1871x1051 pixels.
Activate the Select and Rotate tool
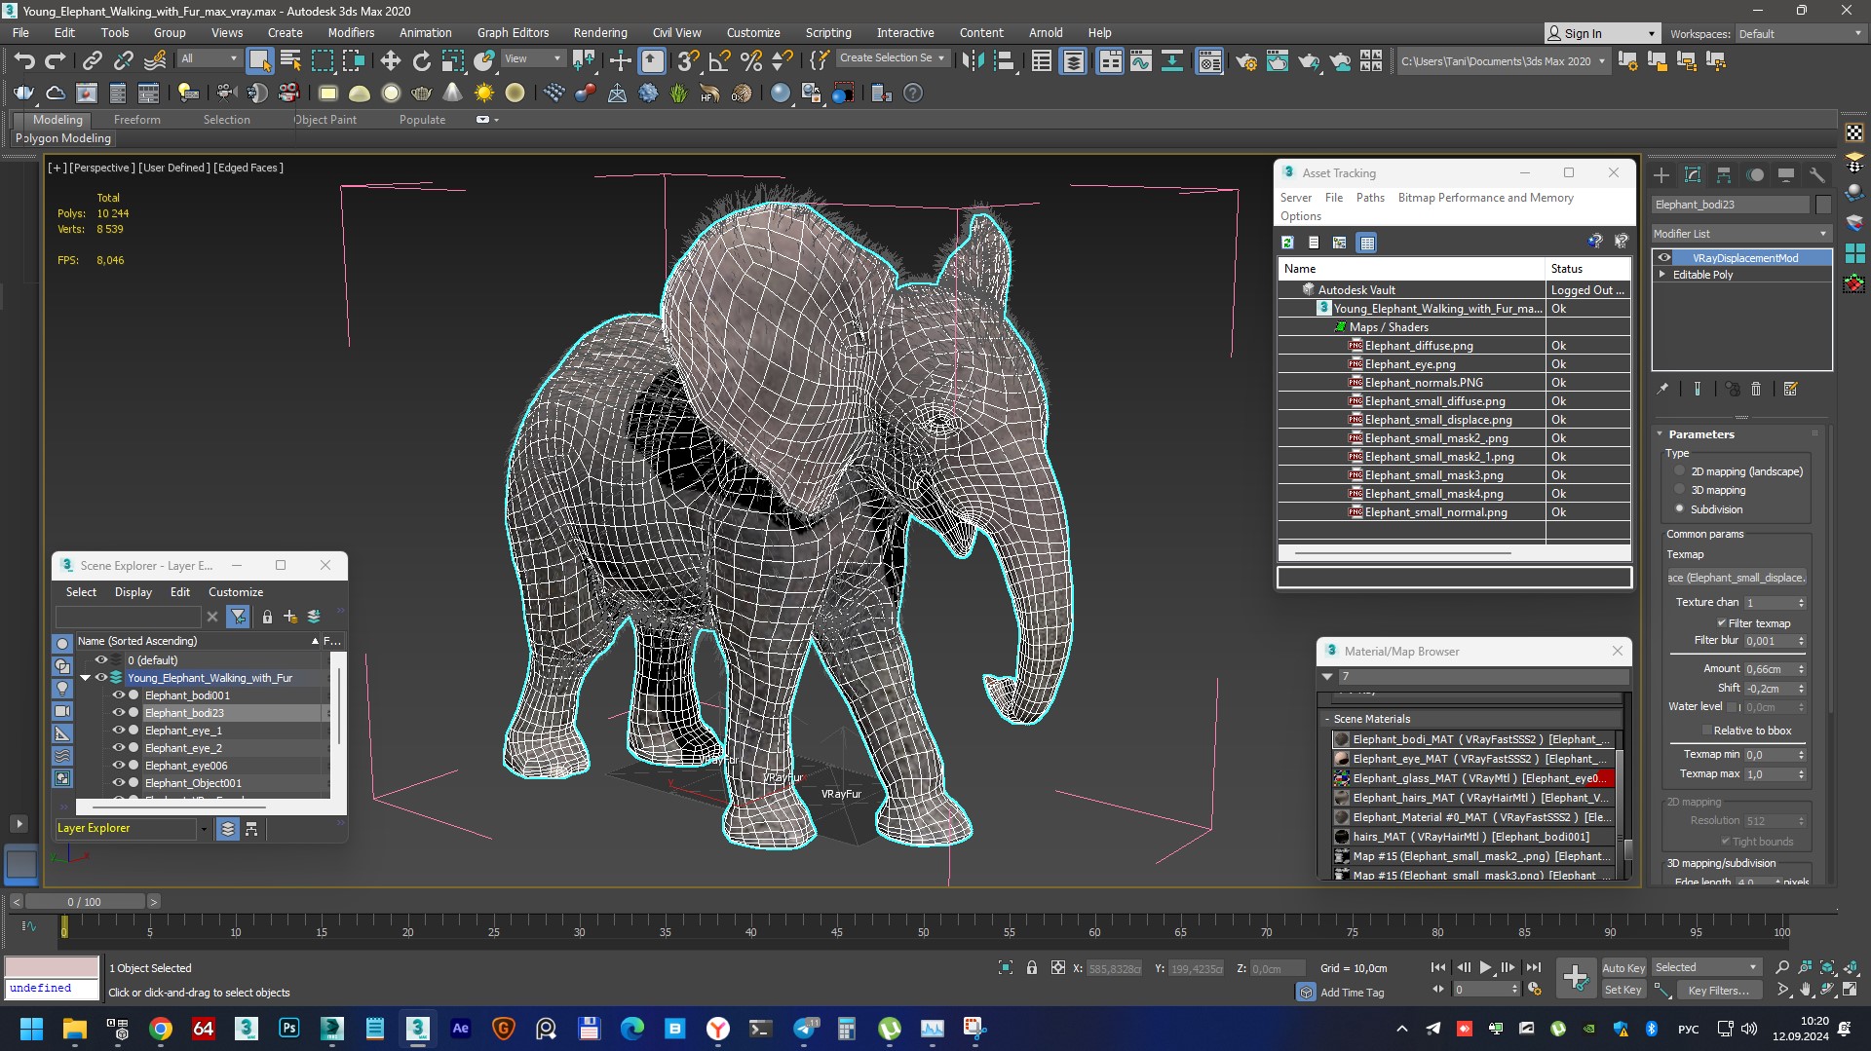click(422, 61)
